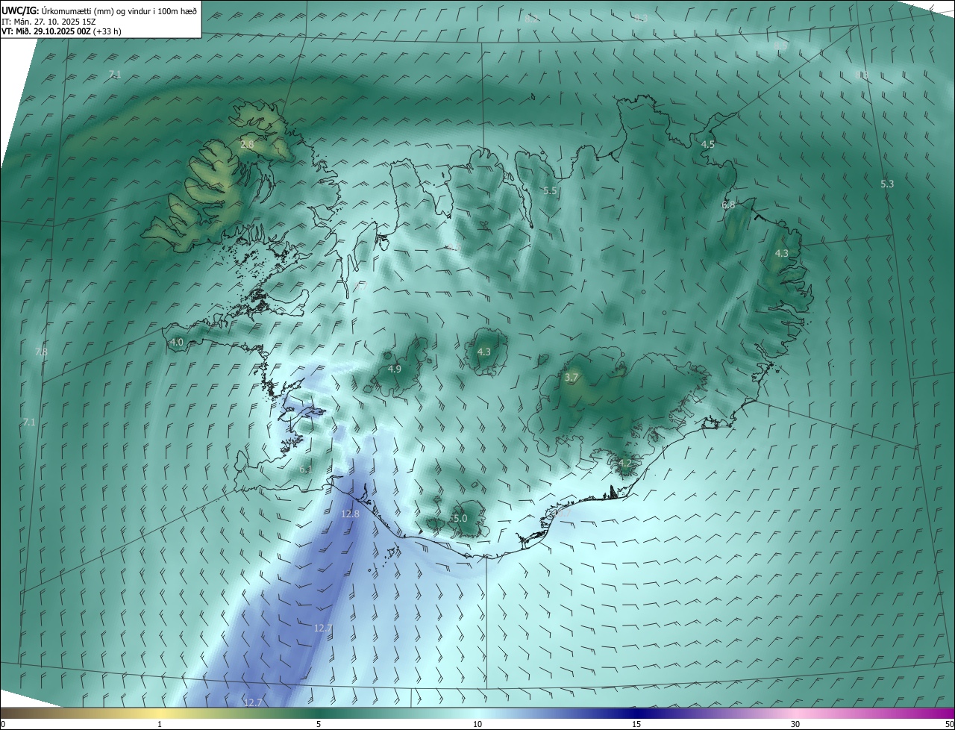This screenshot has width=955, height=730.
Task: Click the 4.2 value label near the southeast coast
Action: (625, 464)
